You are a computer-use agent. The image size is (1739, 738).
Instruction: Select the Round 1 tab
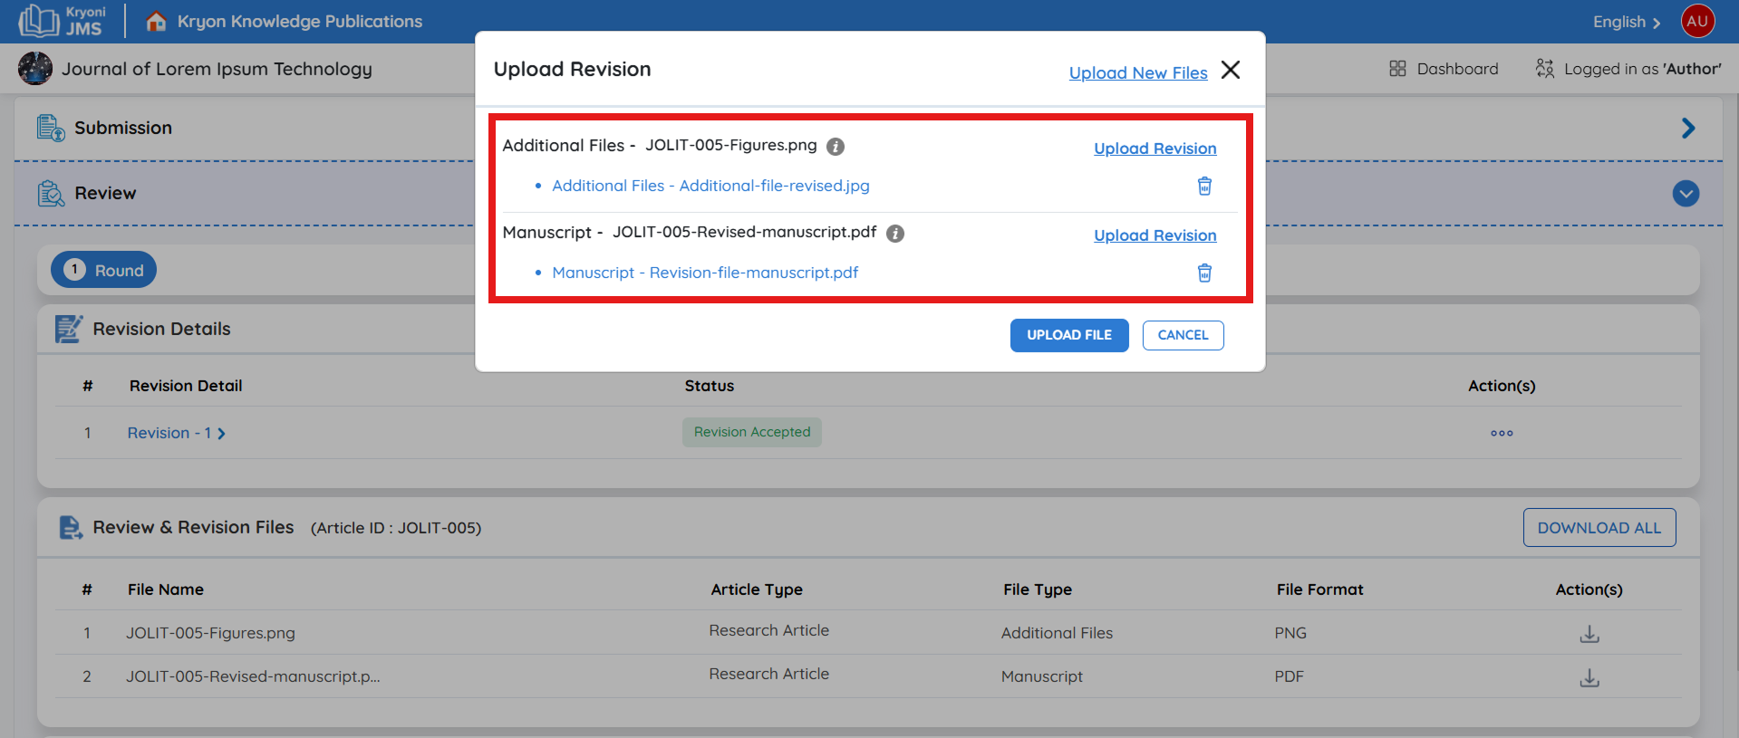pyautogui.click(x=103, y=270)
